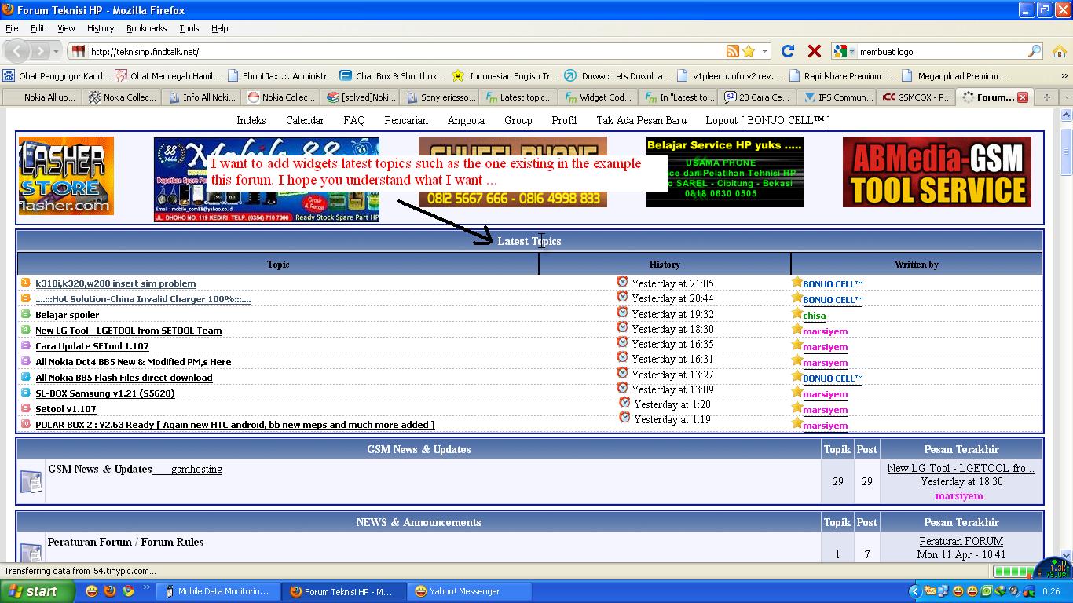Open the Anggota members link
The width and height of the screenshot is (1073, 603).
point(466,120)
